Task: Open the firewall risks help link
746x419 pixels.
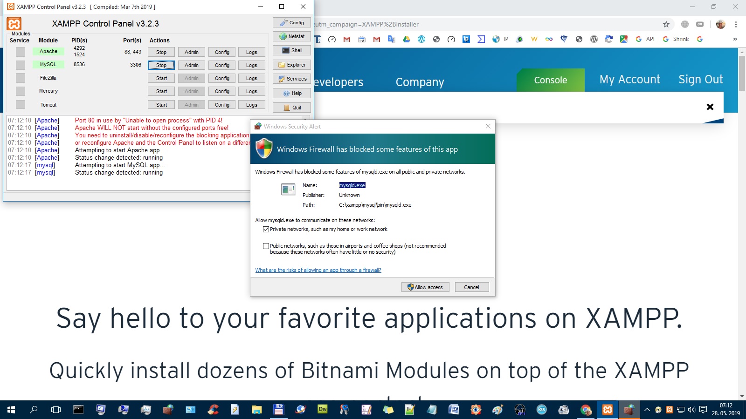Action: click(x=318, y=270)
